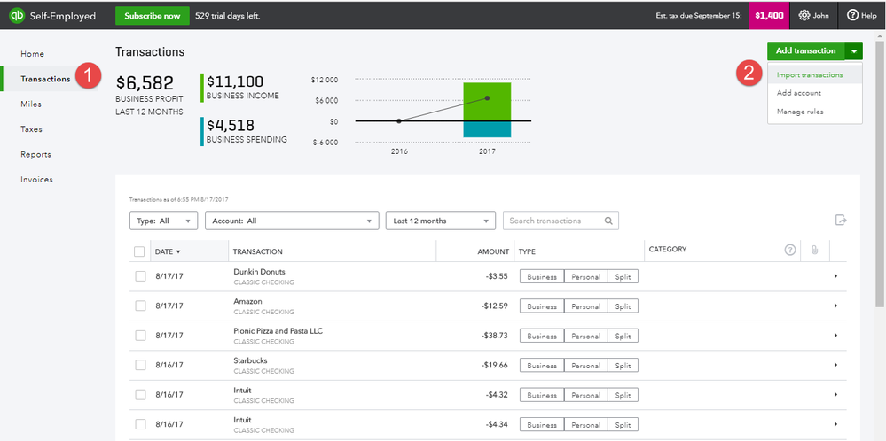886x441 pixels.
Task: Open the Account: All dropdown
Action: tap(291, 220)
